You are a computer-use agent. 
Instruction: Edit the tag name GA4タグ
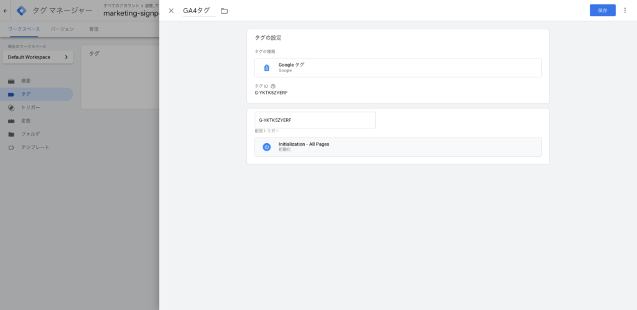pos(199,11)
